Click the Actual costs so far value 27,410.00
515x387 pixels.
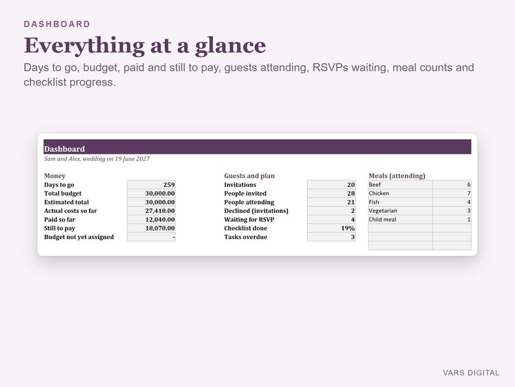click(151, 211)
